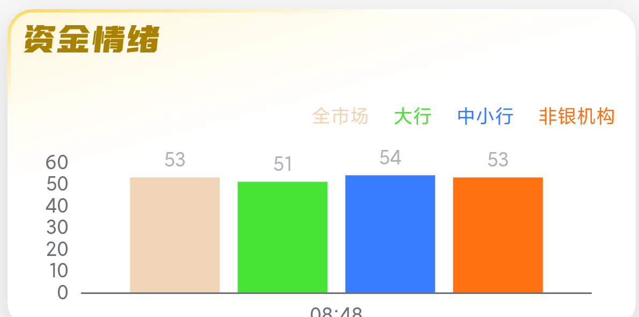The image size is (639, 317).
Task: Click the 30 y-axis tick label
Action: click(x=57, y=228)
